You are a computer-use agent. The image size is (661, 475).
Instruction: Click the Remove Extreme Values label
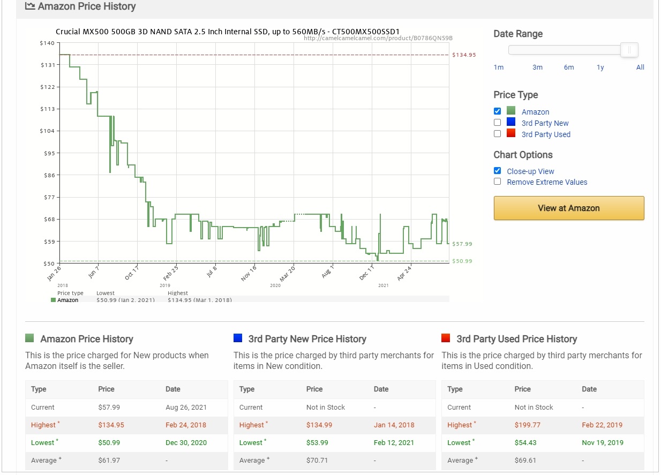click(547, 182)
